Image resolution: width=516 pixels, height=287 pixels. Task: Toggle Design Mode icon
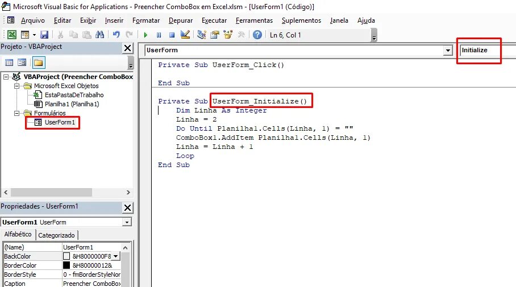(x=185, y=35)
